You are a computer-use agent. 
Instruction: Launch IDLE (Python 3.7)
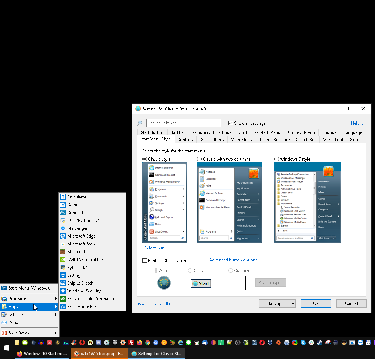tap(92, 220)
